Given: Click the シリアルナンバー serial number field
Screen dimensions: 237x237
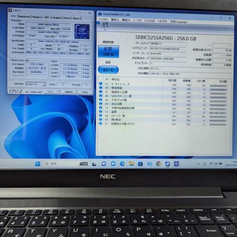Looking at the screenshot, I should pos(168,49).
